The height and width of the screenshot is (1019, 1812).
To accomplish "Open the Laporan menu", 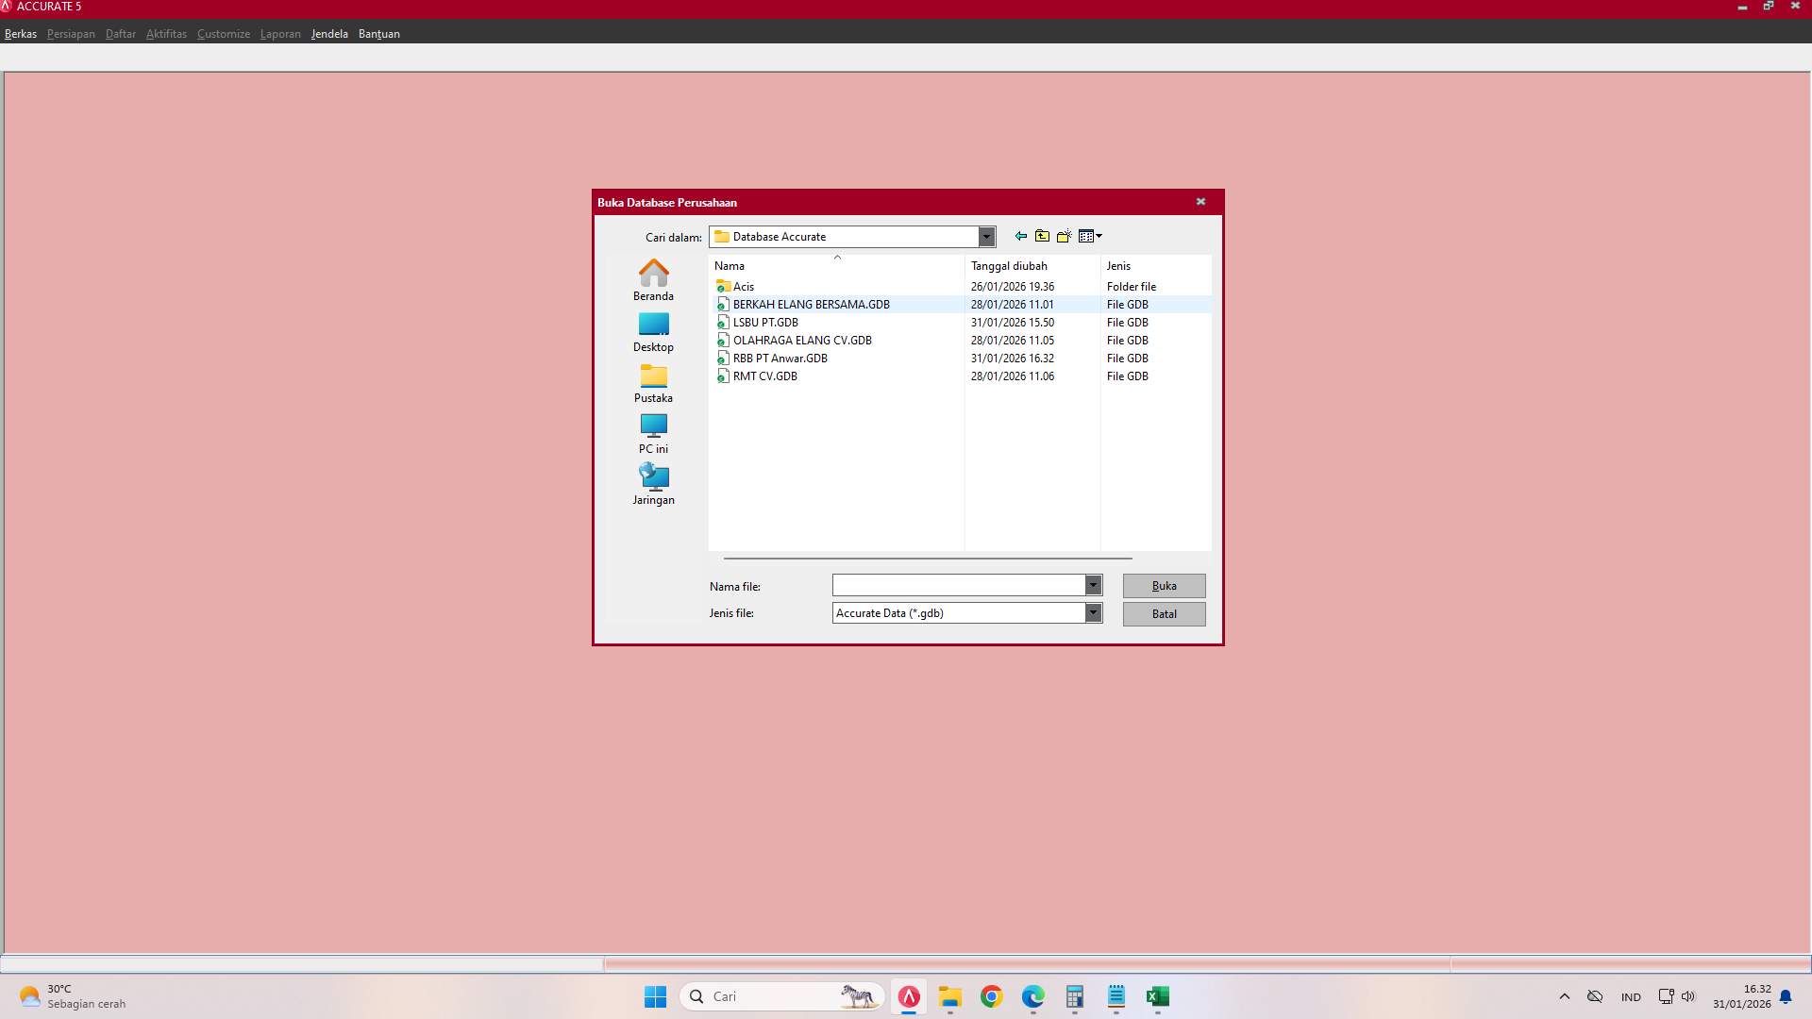I will coord(279,33).
